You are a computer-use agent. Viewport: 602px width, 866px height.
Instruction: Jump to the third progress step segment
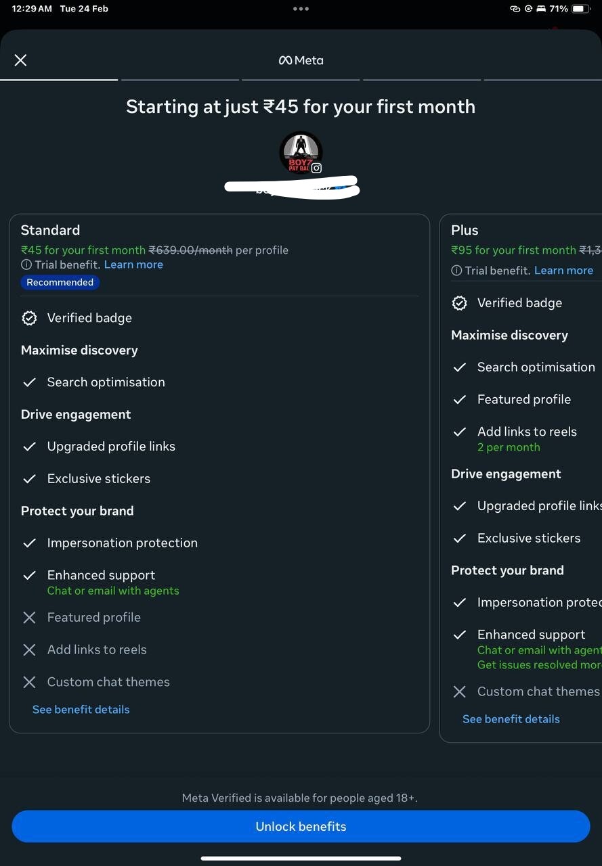(x=301, y=80)
